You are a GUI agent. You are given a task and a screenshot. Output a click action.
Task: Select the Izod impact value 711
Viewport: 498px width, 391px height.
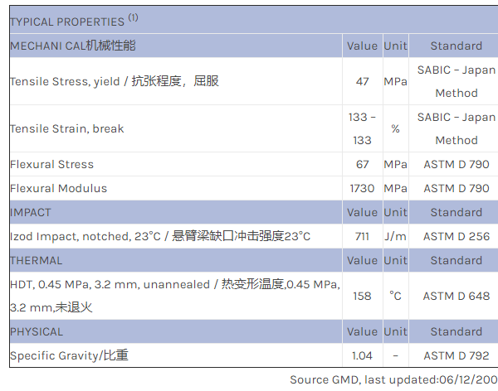362,236
